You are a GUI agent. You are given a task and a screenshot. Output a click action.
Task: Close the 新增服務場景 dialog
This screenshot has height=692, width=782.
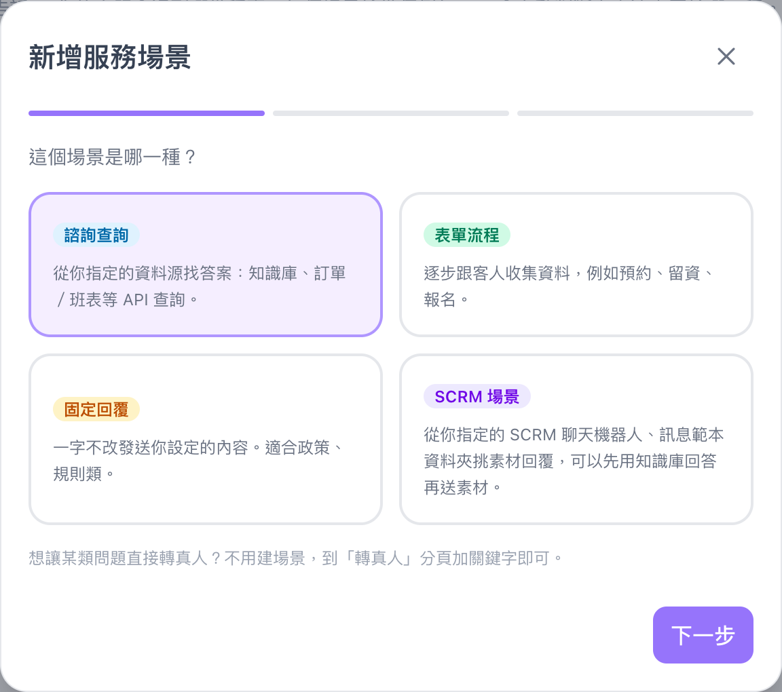point(726,56)
